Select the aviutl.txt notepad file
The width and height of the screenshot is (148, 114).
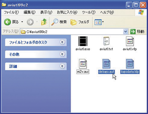point(106,41)
